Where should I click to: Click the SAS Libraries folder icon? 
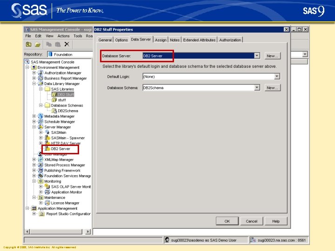tap(47, 89)
